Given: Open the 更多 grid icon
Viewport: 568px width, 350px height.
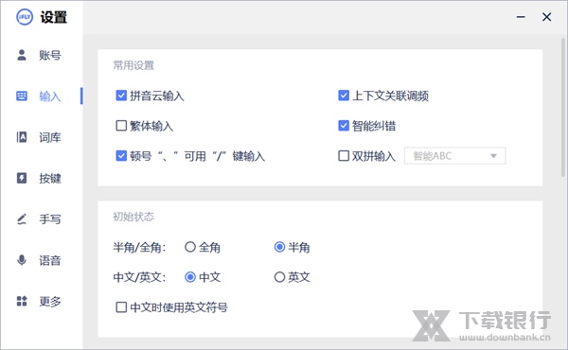Looking at the screenshot, I should (x=22, y=301).
